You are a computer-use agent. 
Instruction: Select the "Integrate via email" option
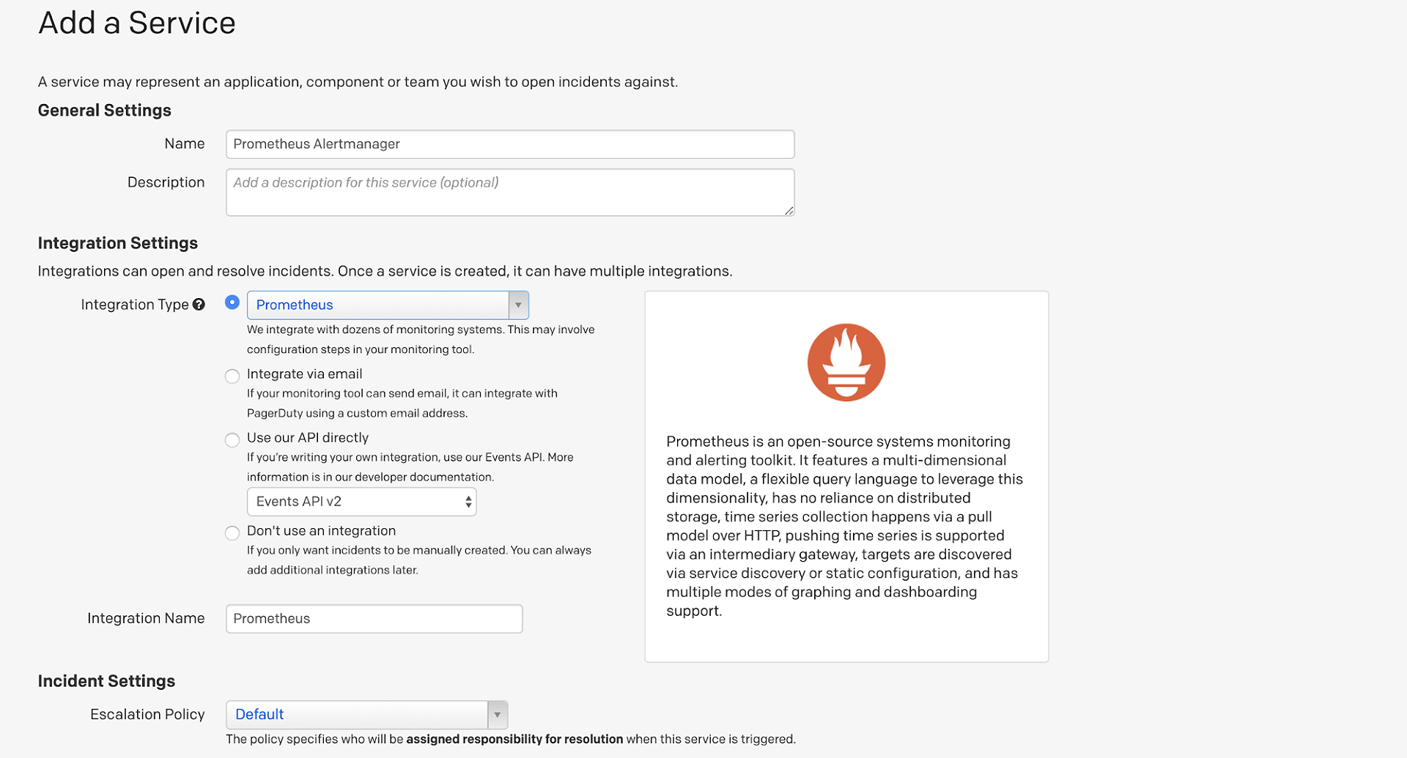tap(232, 376)
